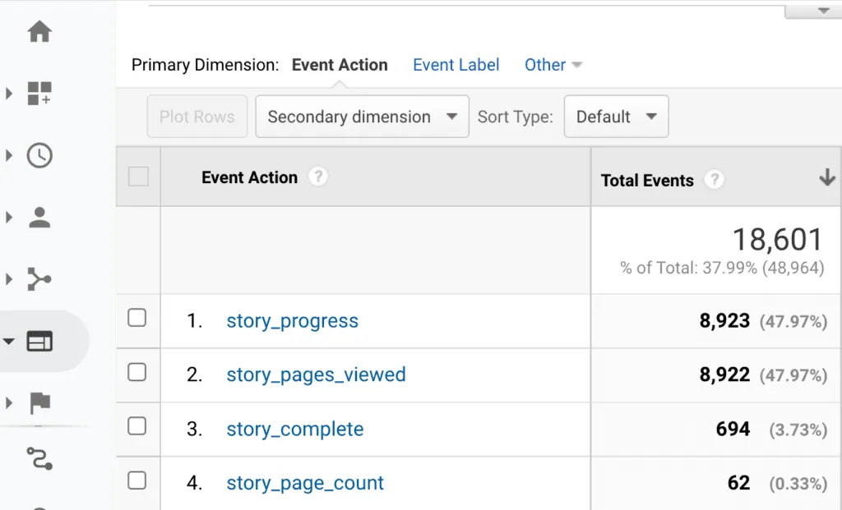Screen dimensions: 842x510
Task: Open the Attribution path icon
Action: point(39,459)
